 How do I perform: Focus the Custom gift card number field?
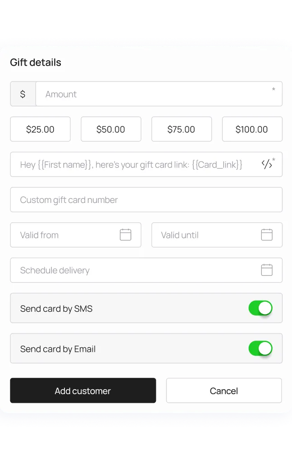coord(146,200)
